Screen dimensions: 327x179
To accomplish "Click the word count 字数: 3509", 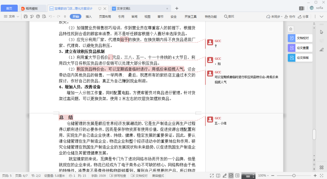I will (98, 176).
